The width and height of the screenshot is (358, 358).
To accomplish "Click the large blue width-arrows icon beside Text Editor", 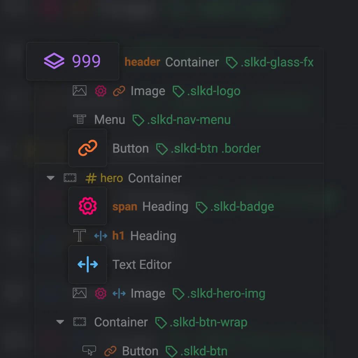I will (88, 264).
